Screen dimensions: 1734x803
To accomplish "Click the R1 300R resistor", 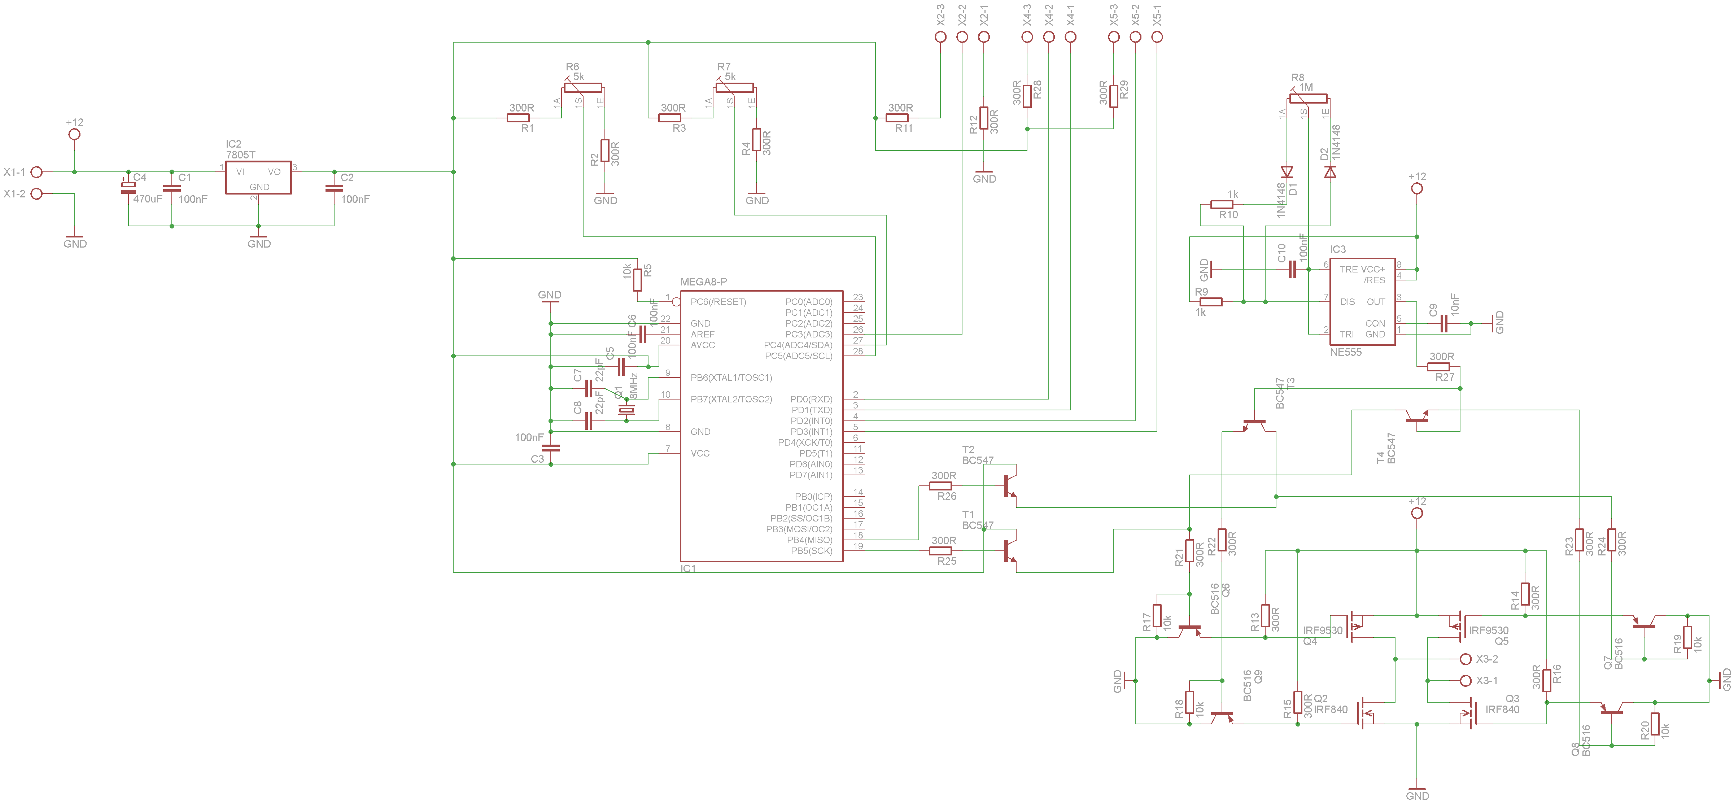I will [517, 118].
